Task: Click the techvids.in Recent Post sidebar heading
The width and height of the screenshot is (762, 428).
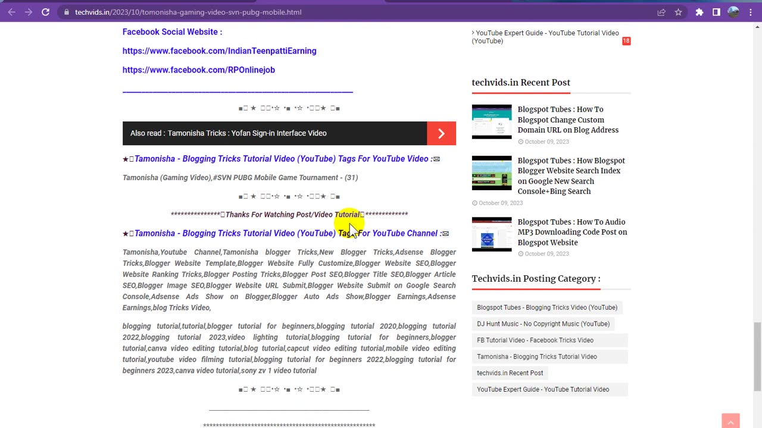Action: coord(521,83)
